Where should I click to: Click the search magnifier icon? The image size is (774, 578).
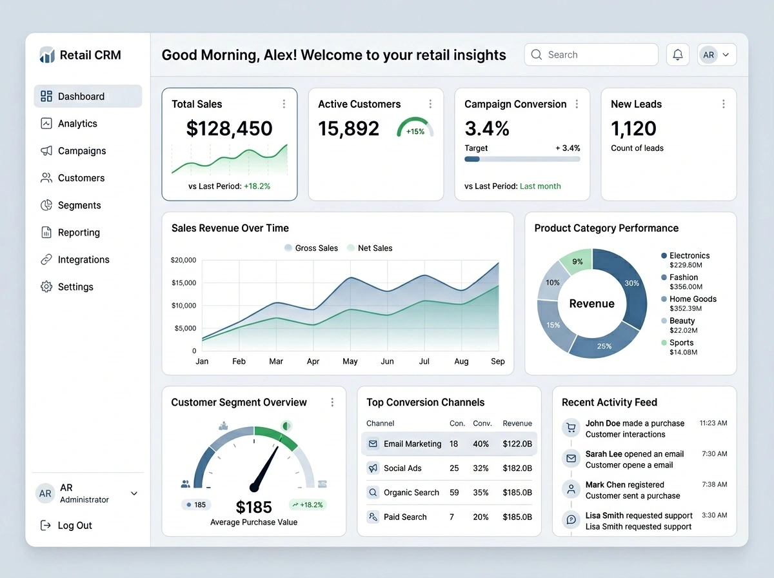click(x=537, y=55)
